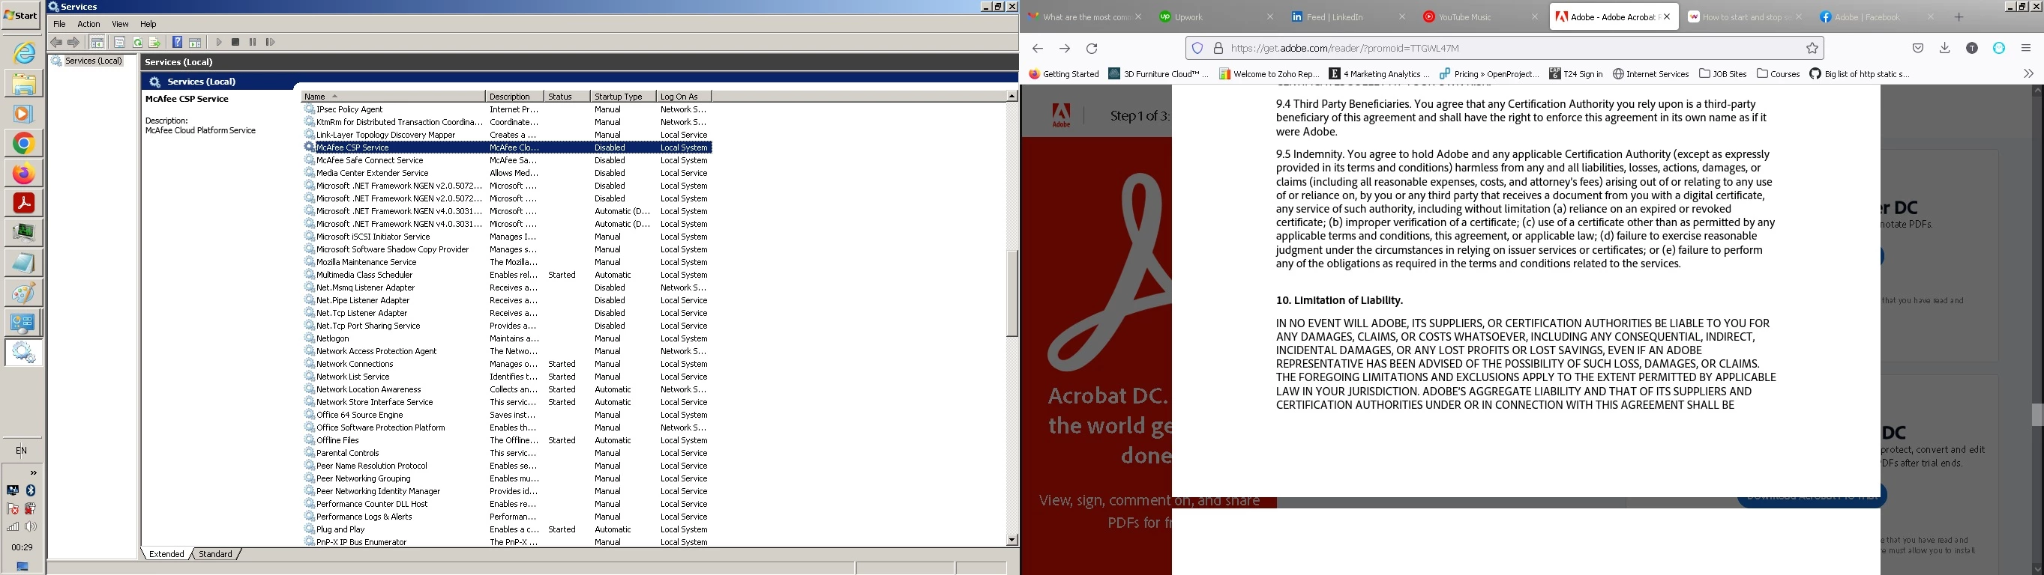Viewport: 2044px width, 575px height.
Task: Open Firefox Downloads panel icon
Action: click(x=1945, y=49)
